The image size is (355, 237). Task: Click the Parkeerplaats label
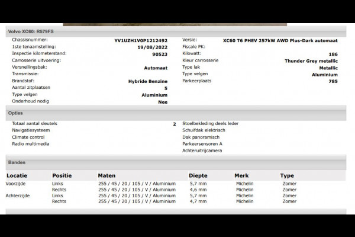click(x=197, y=81)
